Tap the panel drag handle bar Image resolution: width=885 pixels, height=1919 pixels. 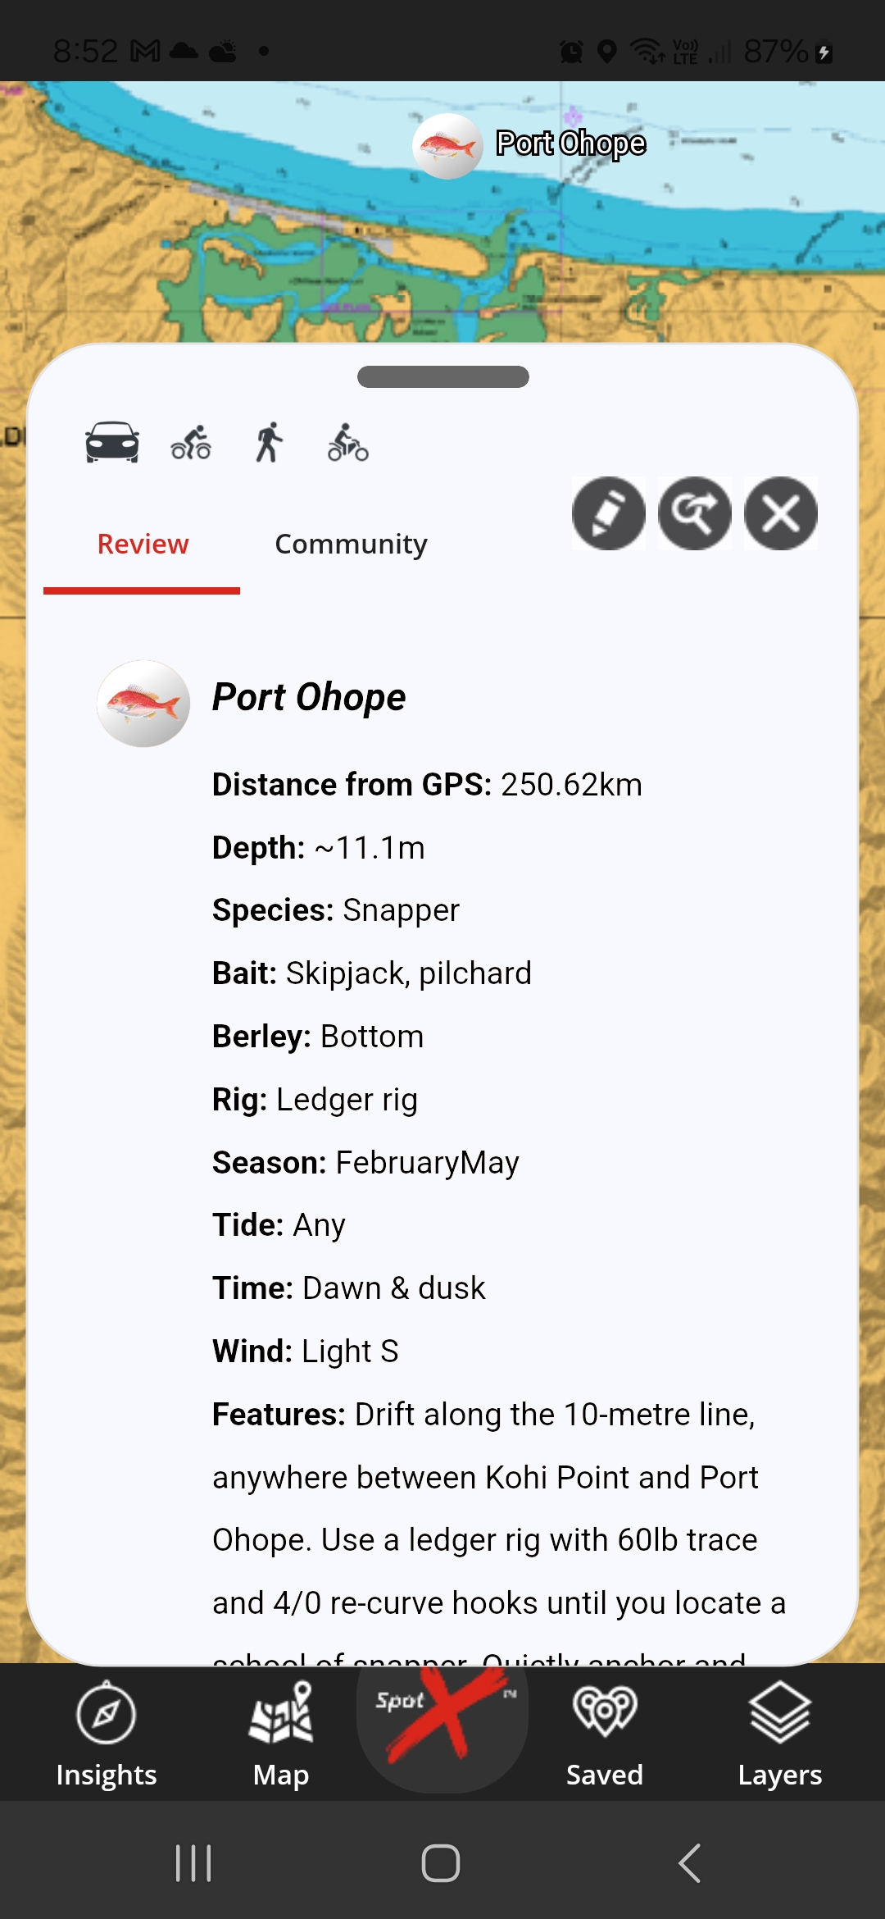443,376
